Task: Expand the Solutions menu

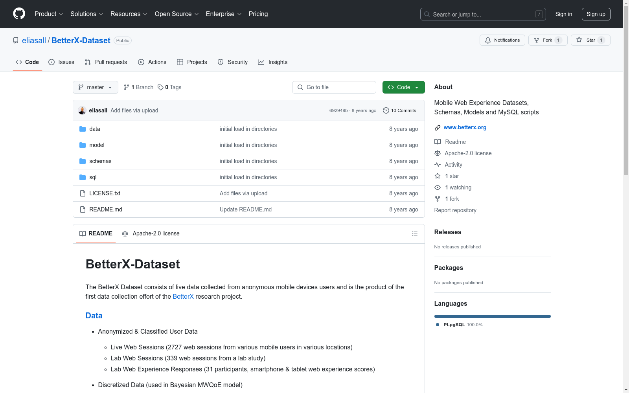Action: [x=87, y=14]
